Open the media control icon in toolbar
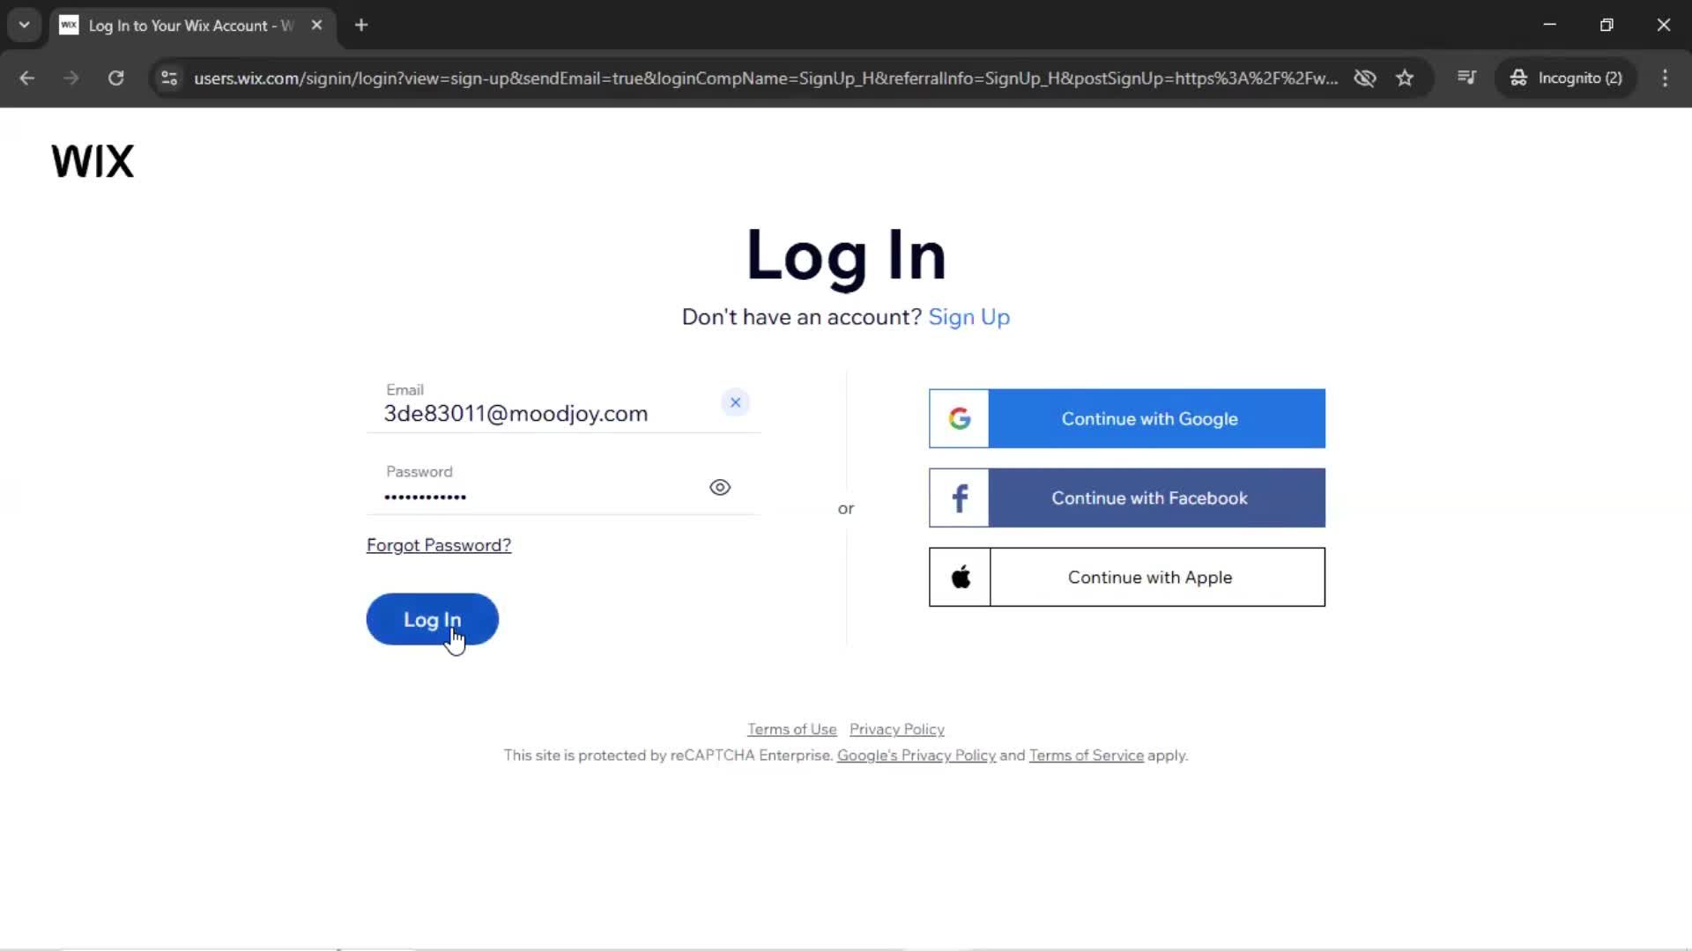 coord(1466,77)
